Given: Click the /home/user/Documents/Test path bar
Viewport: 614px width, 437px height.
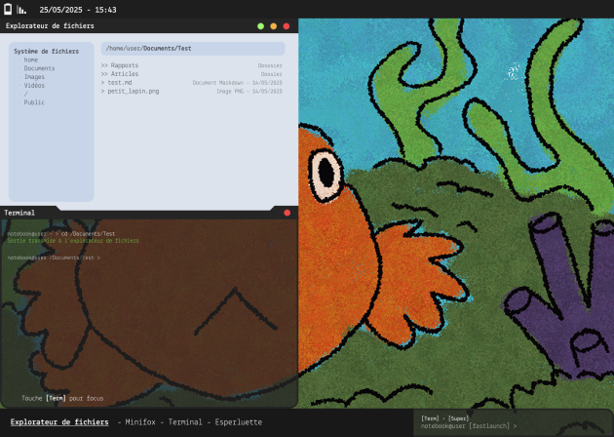Looking at the screenshot, I should [193, 48].
